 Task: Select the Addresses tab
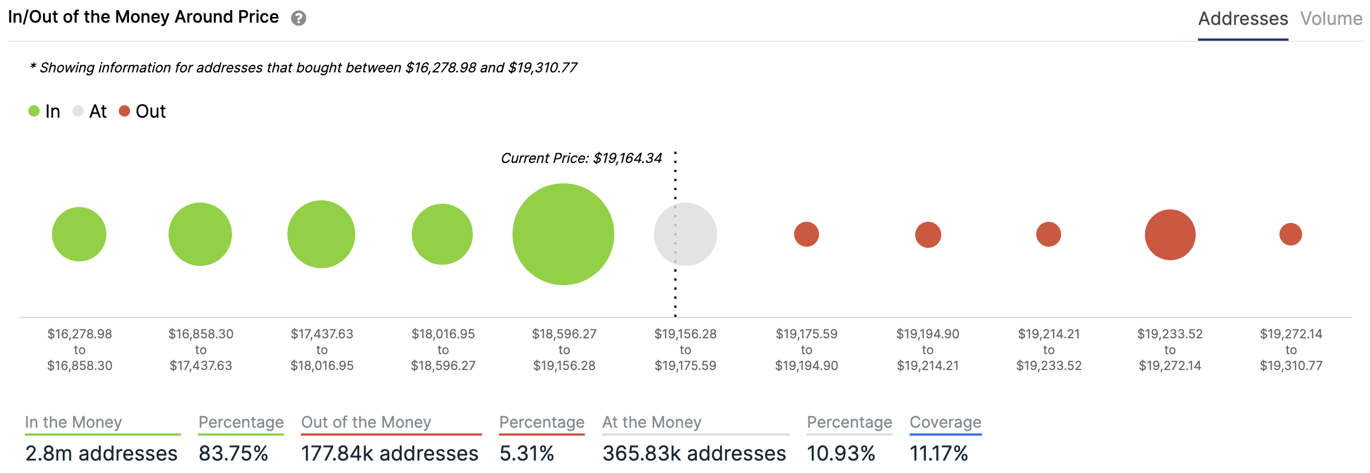[x=1243, y=19]
